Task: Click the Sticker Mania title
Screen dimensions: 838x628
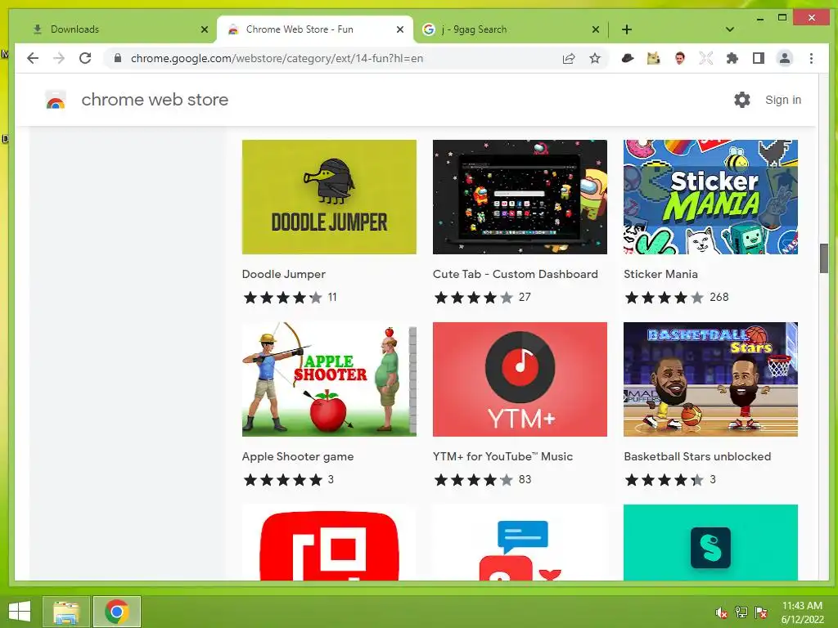Action: pos(660,275)
